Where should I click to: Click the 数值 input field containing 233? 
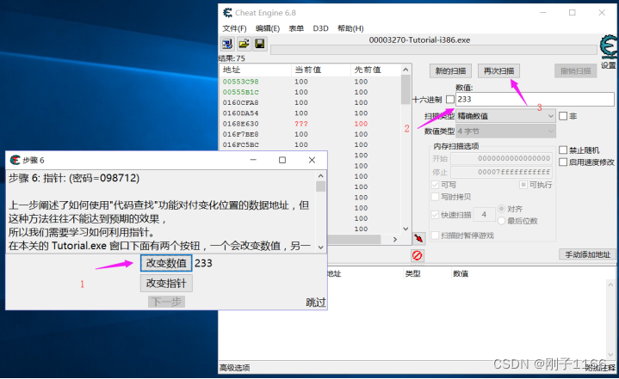[535, 100]
